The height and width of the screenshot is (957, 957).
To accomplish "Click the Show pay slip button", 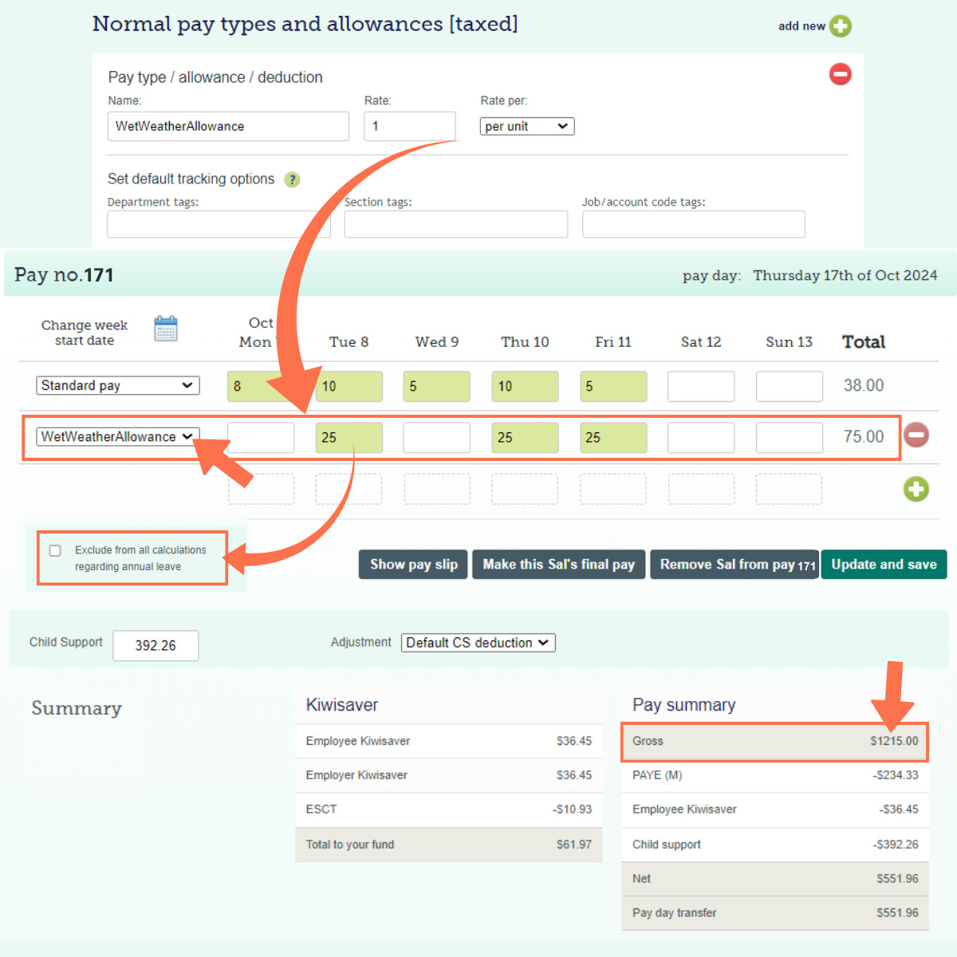I will (412, 564).
